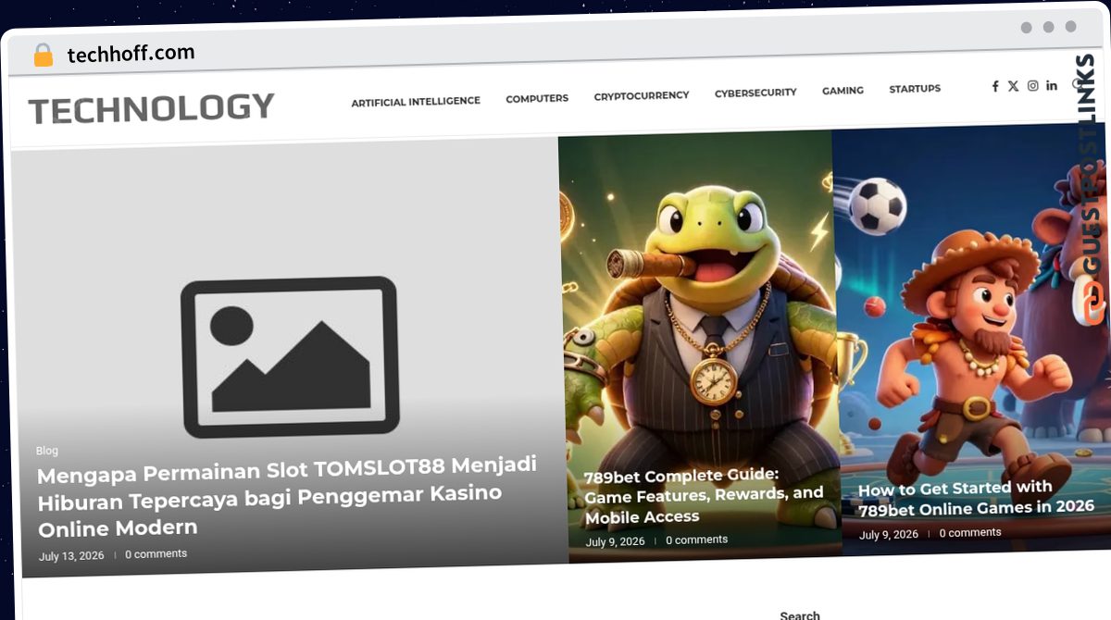Open the Startups menu item
The width and height of the screenshot is (1111, 620).
point(915,89)
